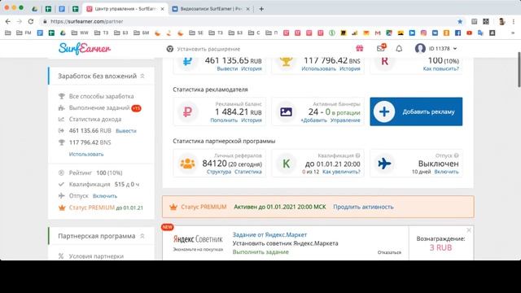Screen dimensions: 521x293
Task: Click Задание от Яндекс.Маркет title link
Action: pyautogui.click(x=269, y=234)
